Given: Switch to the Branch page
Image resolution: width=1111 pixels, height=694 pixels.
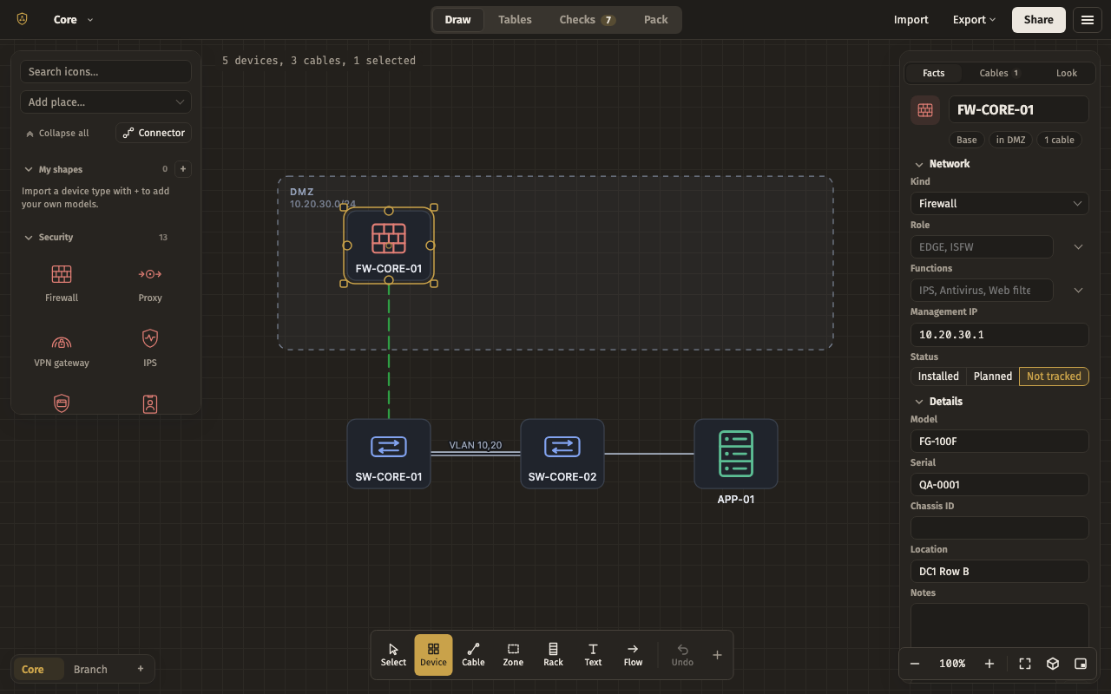Looking at the screenshot, I should pos(90,669).
